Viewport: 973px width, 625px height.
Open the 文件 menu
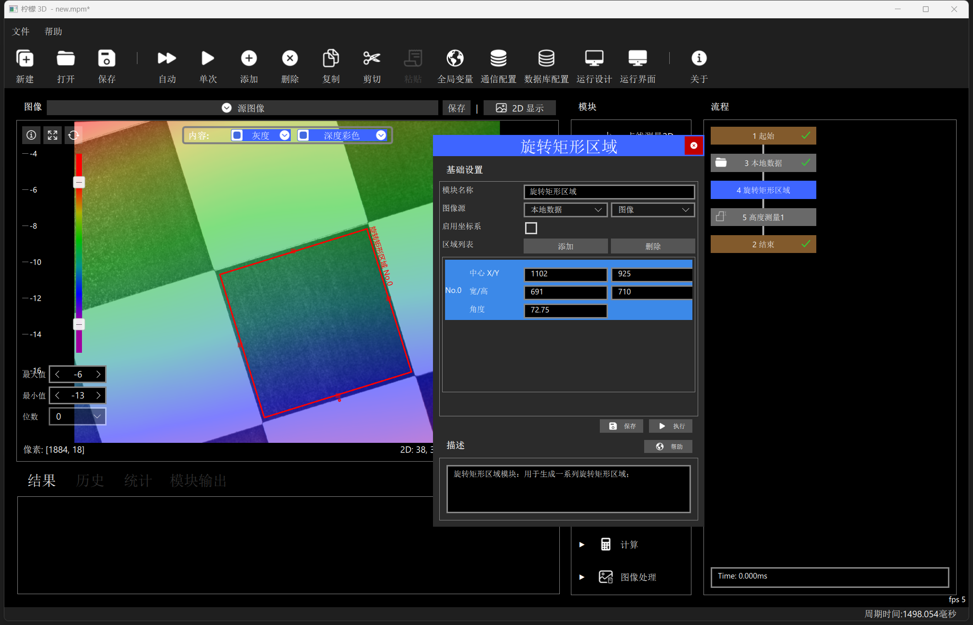pos(21,31)
